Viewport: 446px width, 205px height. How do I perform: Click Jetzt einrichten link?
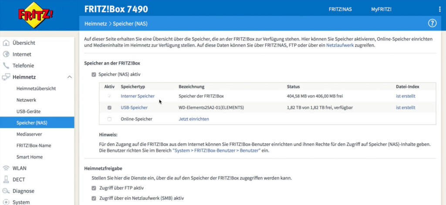click(194, 119)
